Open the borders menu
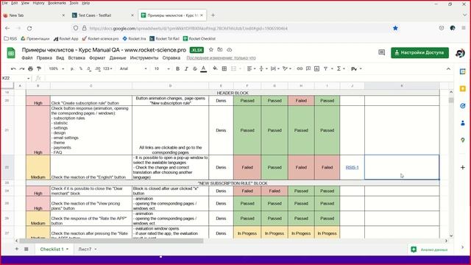This screenshot has width=471, height=265. (224, 68)
